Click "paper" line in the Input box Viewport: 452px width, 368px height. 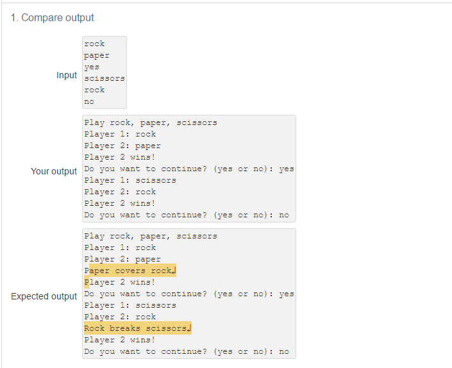tap(97, 55)
